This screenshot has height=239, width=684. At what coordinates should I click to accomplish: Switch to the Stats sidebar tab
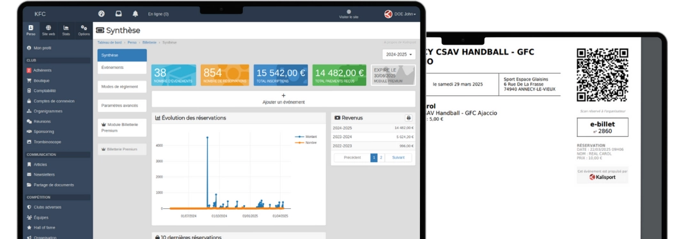pyautogui.click(x=66, y=30)
